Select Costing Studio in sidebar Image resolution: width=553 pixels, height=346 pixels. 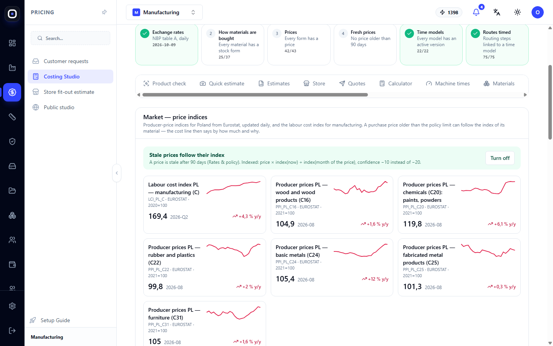(x=70, y=77)
